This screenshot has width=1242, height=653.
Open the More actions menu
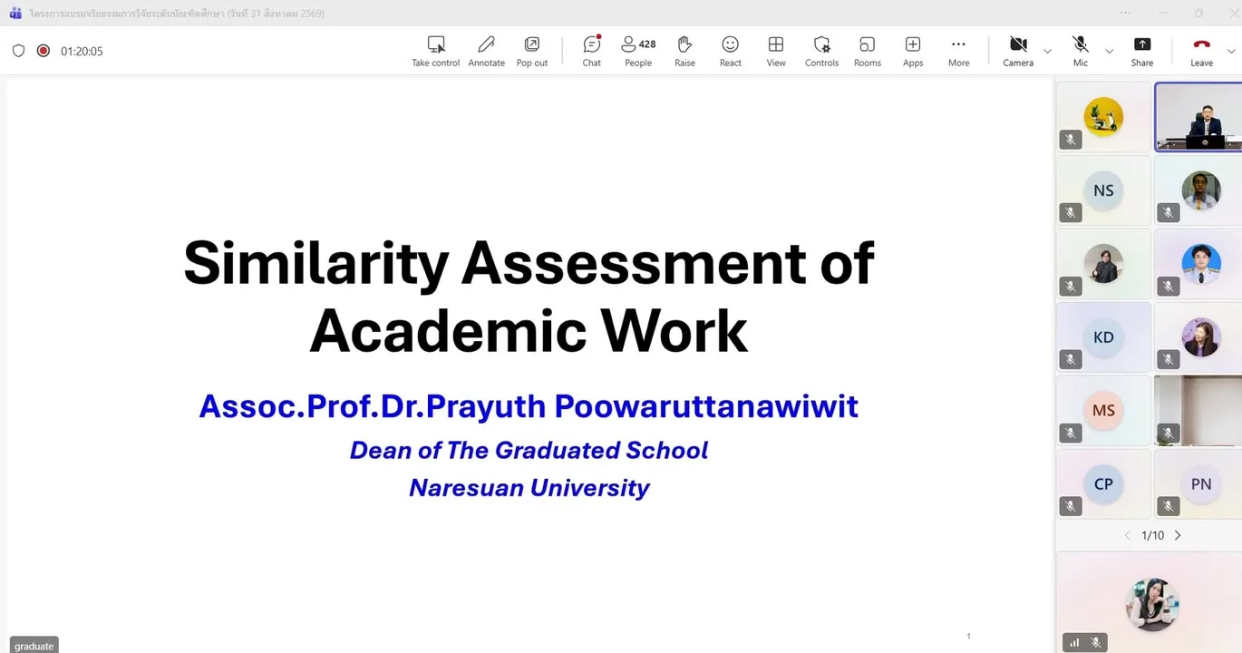(x=959, y=51)
